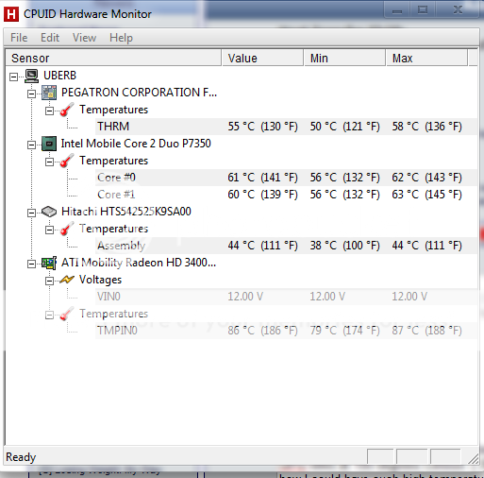The width and height of the screenshot is (484, 478).
Task: Collapse Temperatures under the Hitachi drive
Action: pyautogui.click(x=49, y=230)
